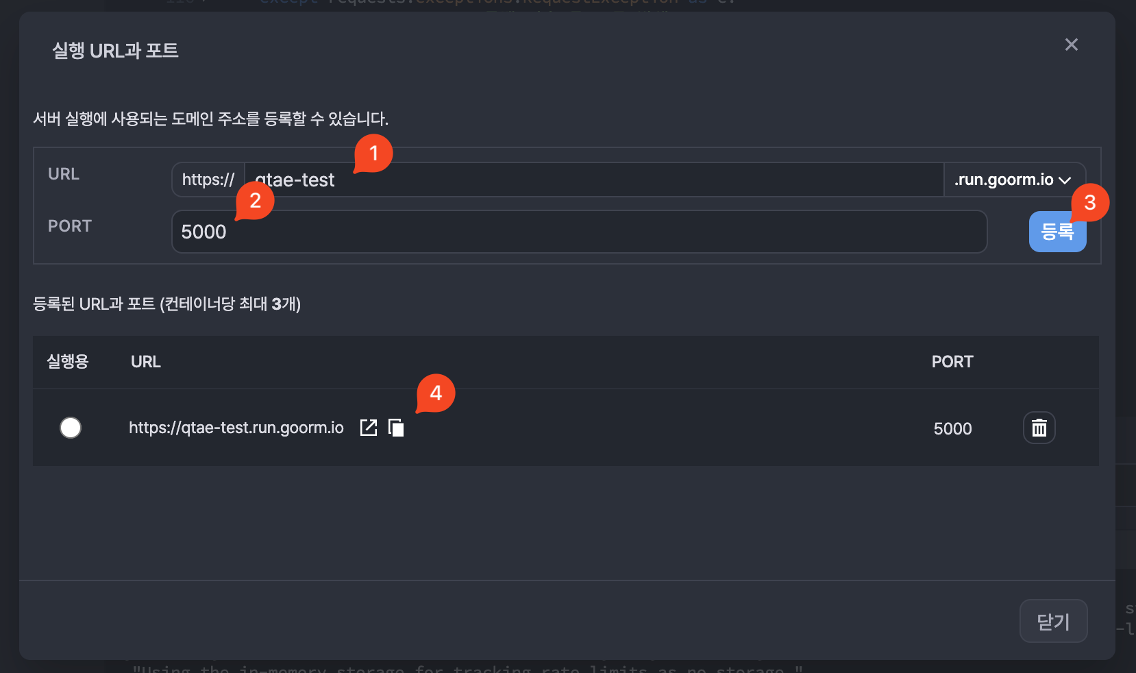The width and height of the screenshot is (1136, 673).
Task: Click the 등록 button to register
Action: [x=1057, y=233]
